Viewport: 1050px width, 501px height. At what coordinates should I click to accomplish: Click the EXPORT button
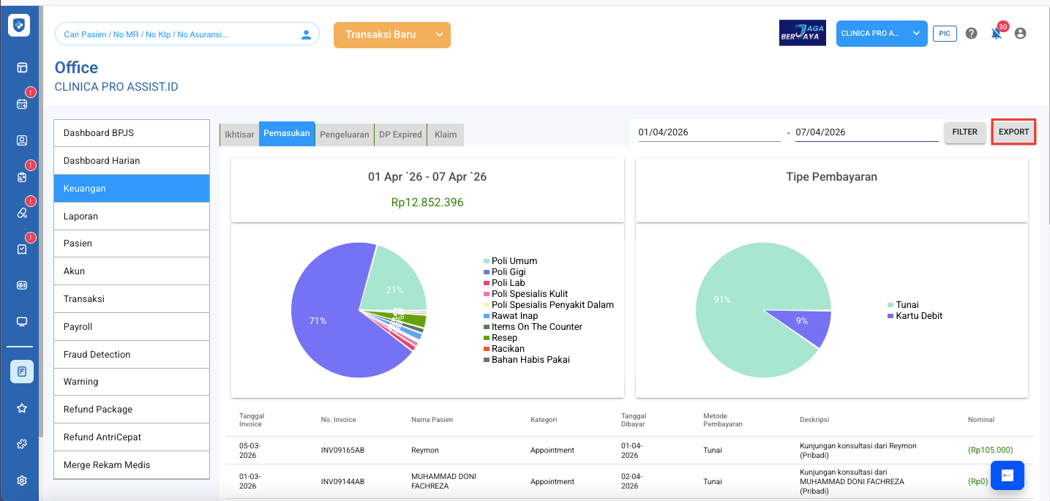point(1013,132)
